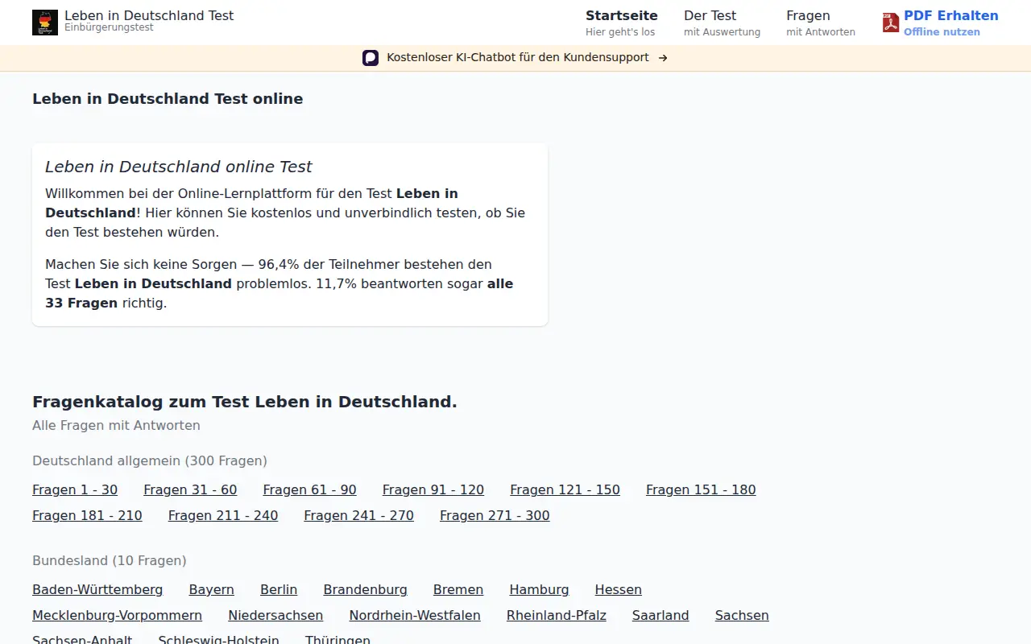The width and height of the screenshot is (1031, 644).
Task: Open Fragen 271 - 300
Action: point(495,516)
